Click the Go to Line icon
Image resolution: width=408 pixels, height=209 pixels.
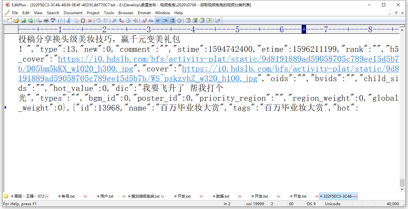[135, 21]
